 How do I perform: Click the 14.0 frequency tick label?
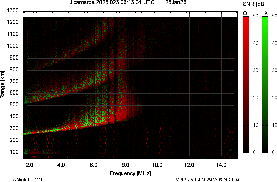pyautogui.click(x=221, y=165)
